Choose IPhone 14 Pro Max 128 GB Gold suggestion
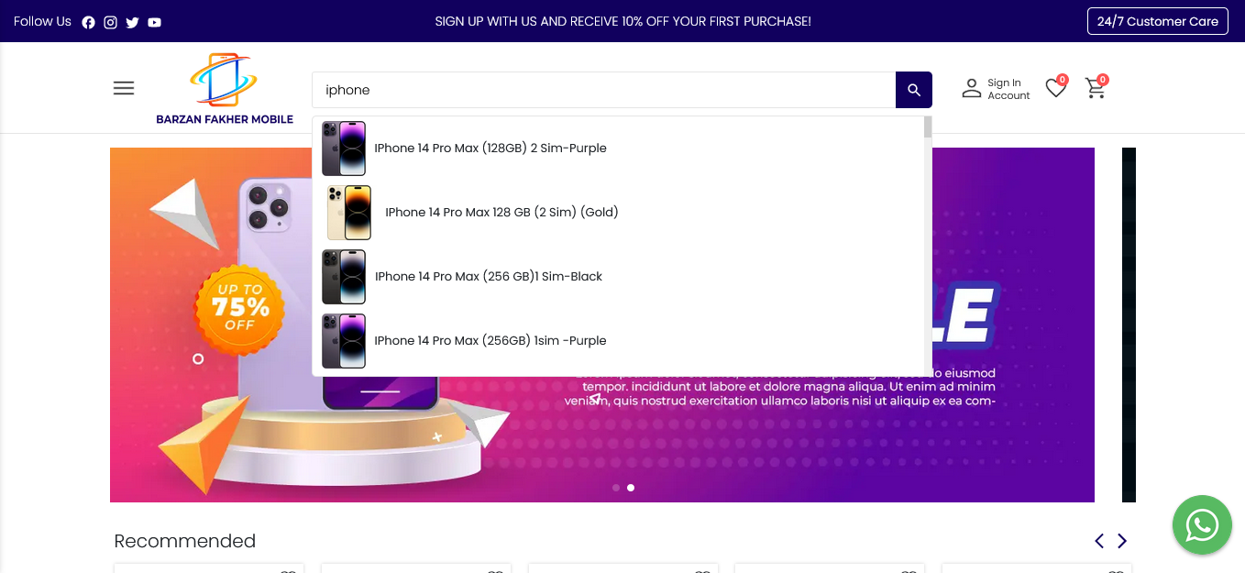The image size is (1245, 573). 619,213
